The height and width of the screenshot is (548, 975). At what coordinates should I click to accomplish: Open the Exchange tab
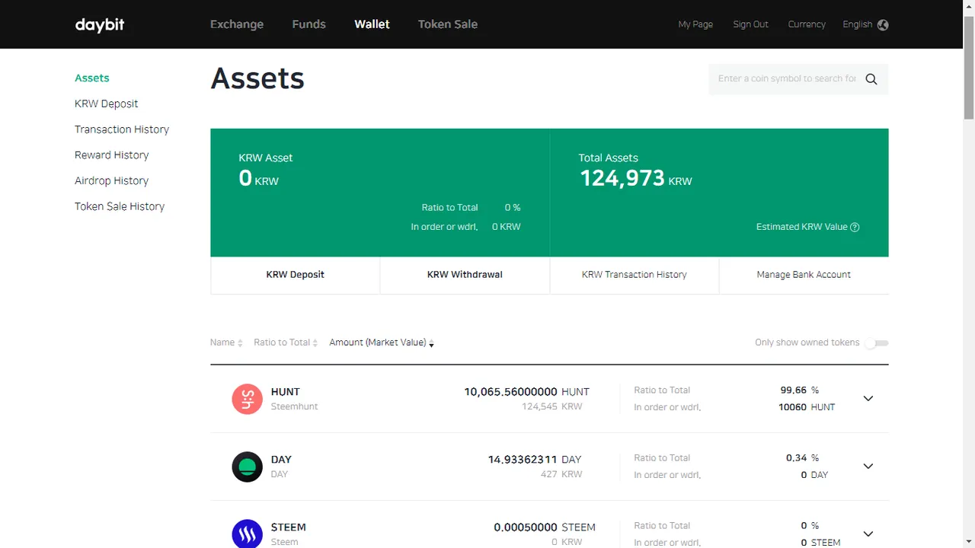(237, 24)
